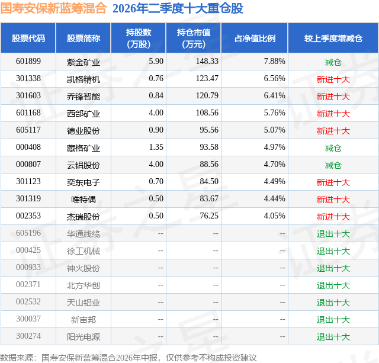Click the 占净值比例 column header
The image size is (379, 363).
pyautogui.click(x=255, y=38)
